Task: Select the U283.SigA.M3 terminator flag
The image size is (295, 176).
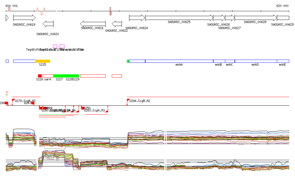Action: click(x=107, y=111)
